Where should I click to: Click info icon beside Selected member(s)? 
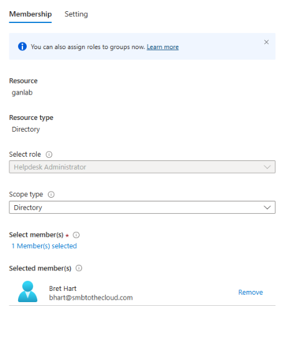[79, 268]
